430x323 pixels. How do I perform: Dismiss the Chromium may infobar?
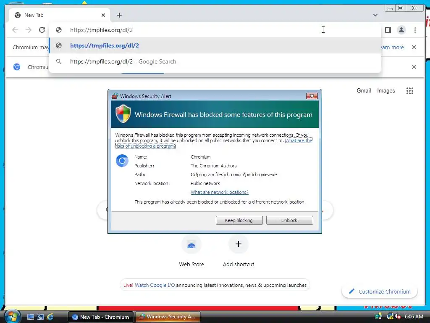tap(414, 47)
